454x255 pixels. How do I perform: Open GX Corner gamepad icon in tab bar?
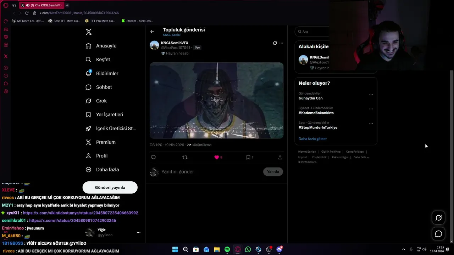point(15,5)
